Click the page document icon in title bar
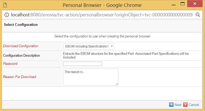The height and width of the screenshot is (111, 205). (x=6, y=5)
